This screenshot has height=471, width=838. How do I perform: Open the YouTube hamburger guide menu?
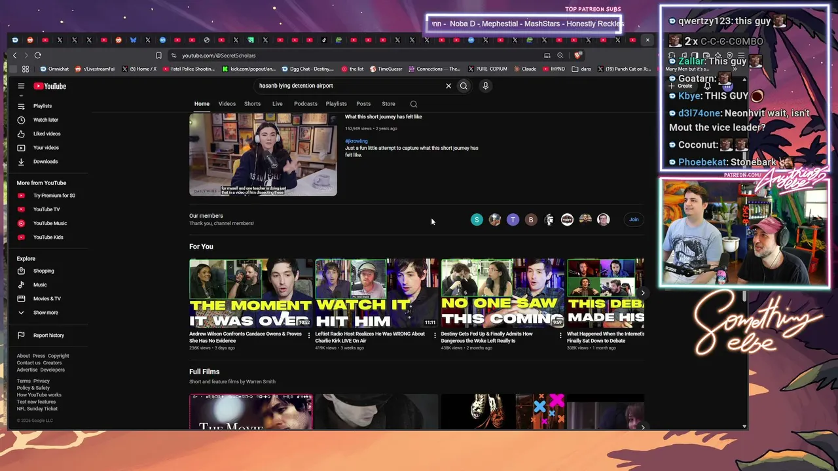(21, 86)
